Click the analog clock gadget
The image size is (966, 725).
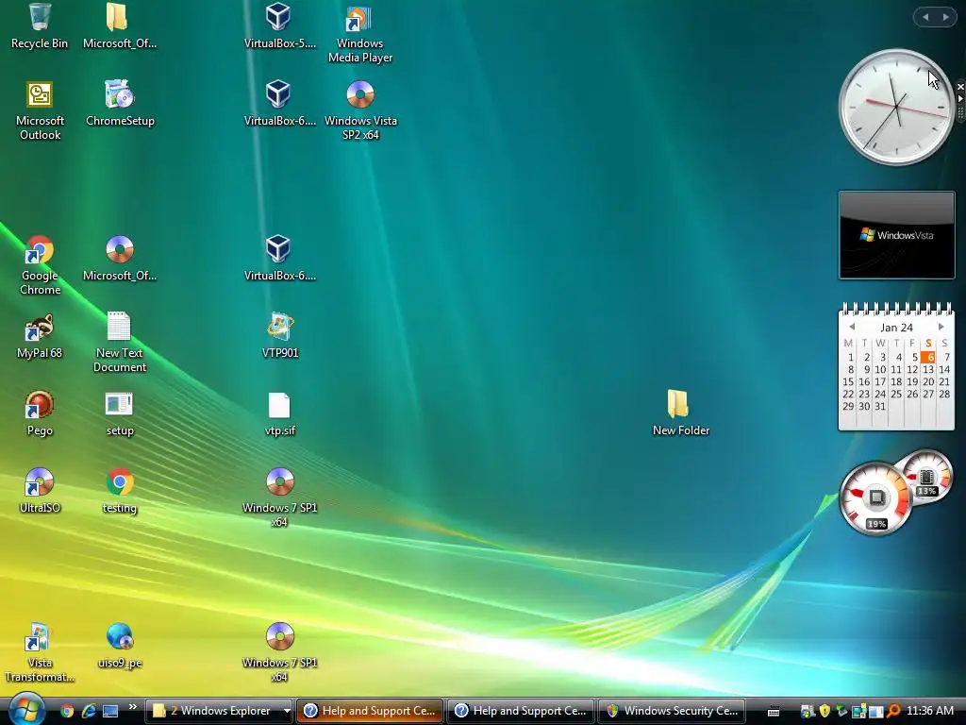coord(896,108)
